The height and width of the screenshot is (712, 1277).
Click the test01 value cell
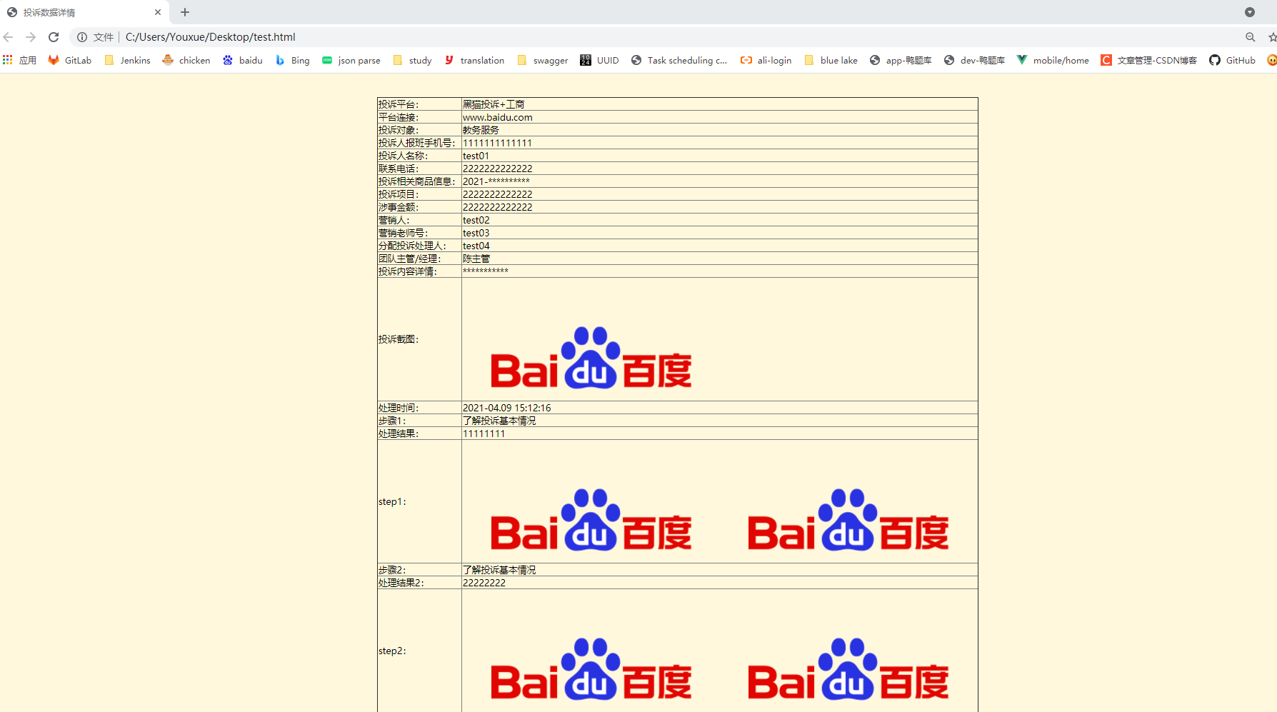pos(719,156)
